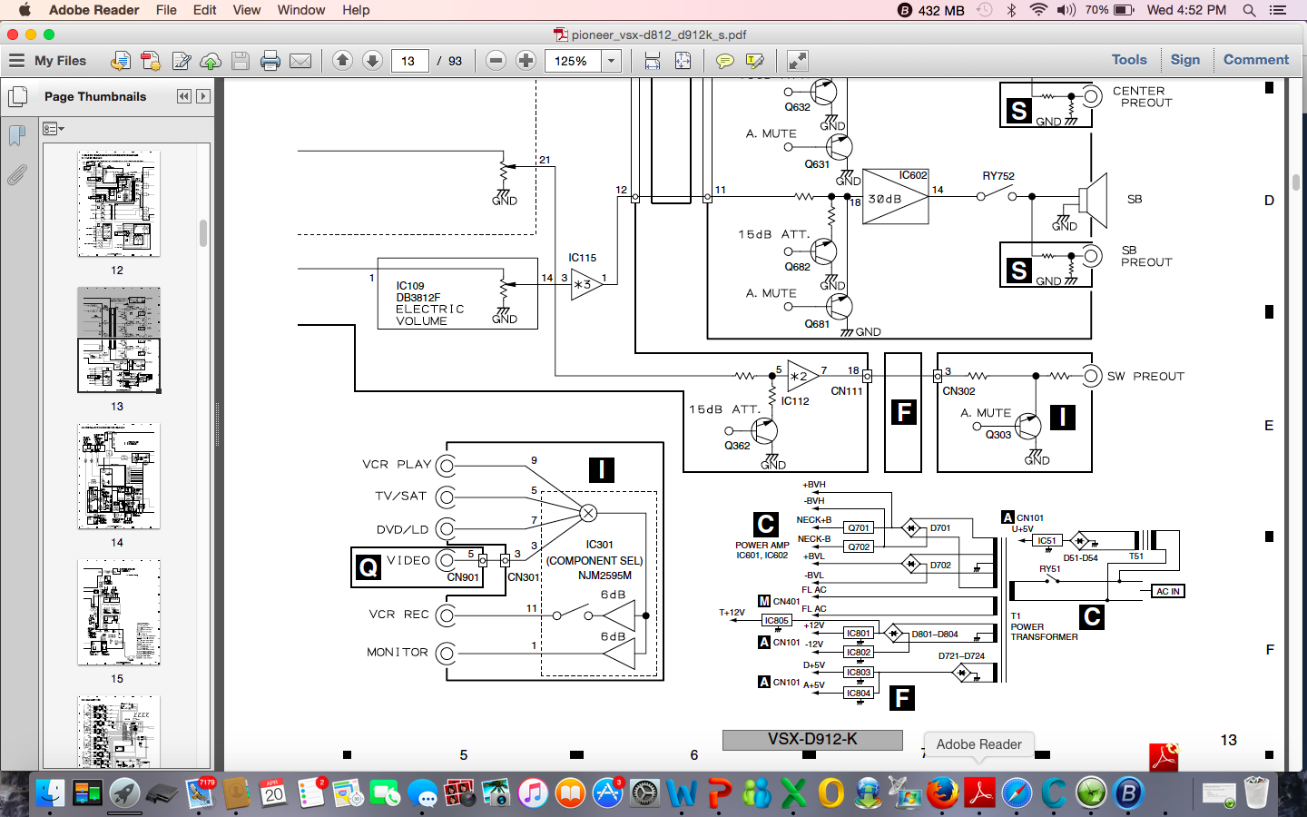Viewport: 1307px width, 817px height.
Task: Click the thumbnails panel scrollbar
Action: coord(203,233)
